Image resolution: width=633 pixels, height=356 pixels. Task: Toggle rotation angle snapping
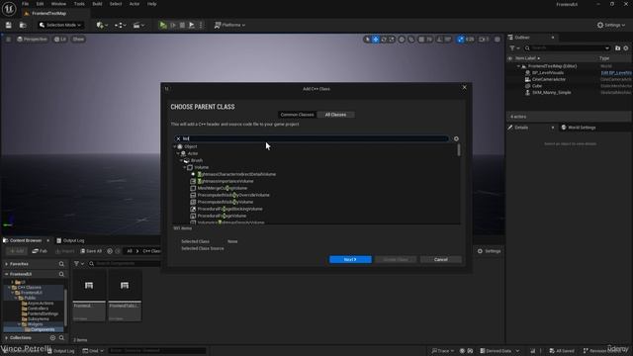440,40
